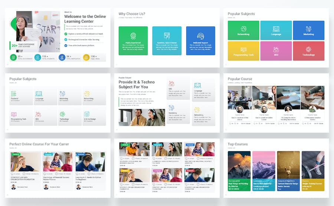
Task: Click the yellow circle icon beside 130+
Action: [x=86, y=57]
